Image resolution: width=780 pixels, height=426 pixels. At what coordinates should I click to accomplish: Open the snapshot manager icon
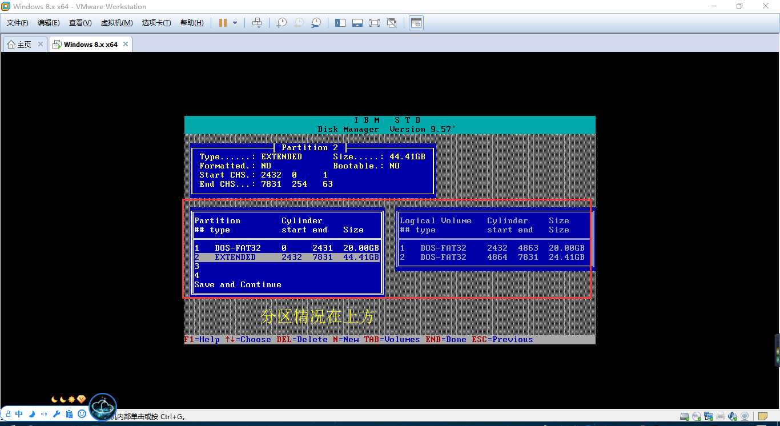[x=316, y=23]
